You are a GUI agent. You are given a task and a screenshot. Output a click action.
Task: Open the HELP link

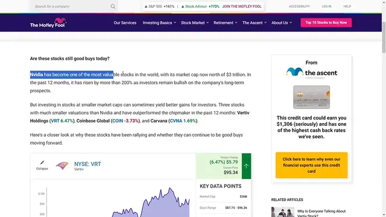point(347,7)
